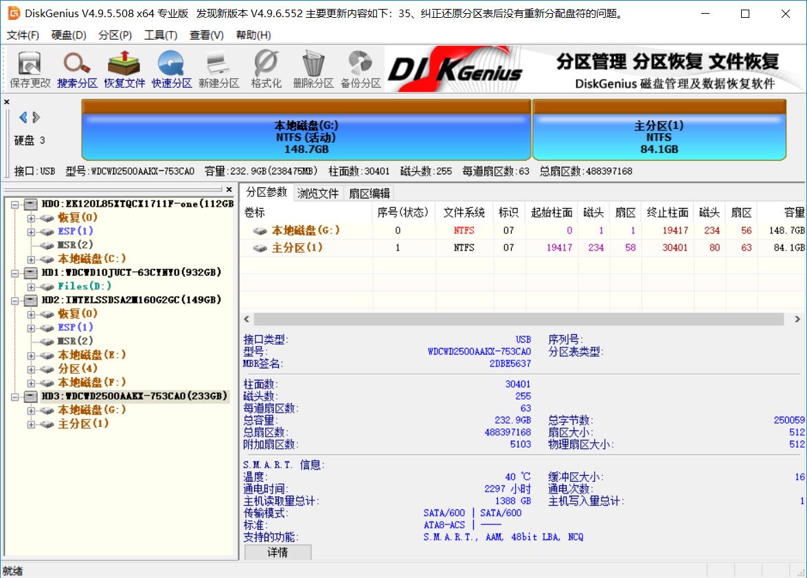Select the 分区参数 tab

pyautogui.click(x=266, y=192)
